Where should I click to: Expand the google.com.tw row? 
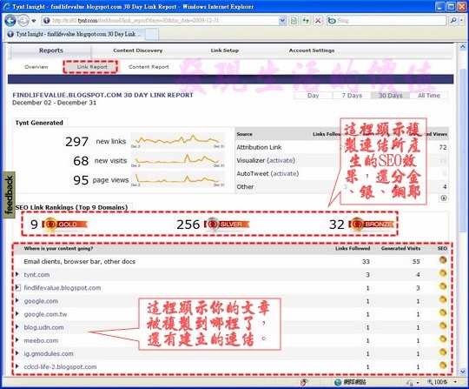pyautogui.click(x=17, y=314)
